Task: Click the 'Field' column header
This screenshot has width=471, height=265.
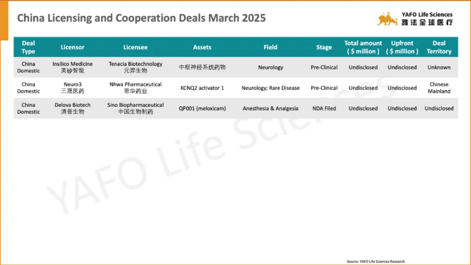Action: (270, 47)
